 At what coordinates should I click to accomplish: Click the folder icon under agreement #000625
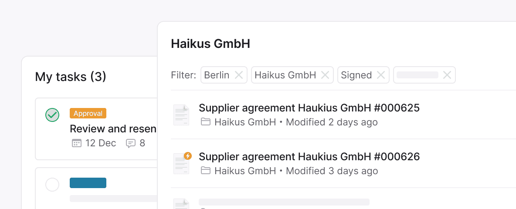[x=205, y=122]
